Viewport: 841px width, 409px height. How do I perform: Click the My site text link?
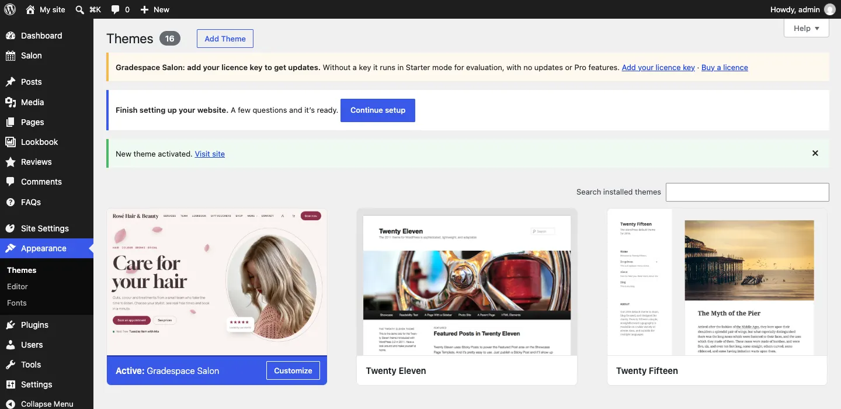point(53,9)
